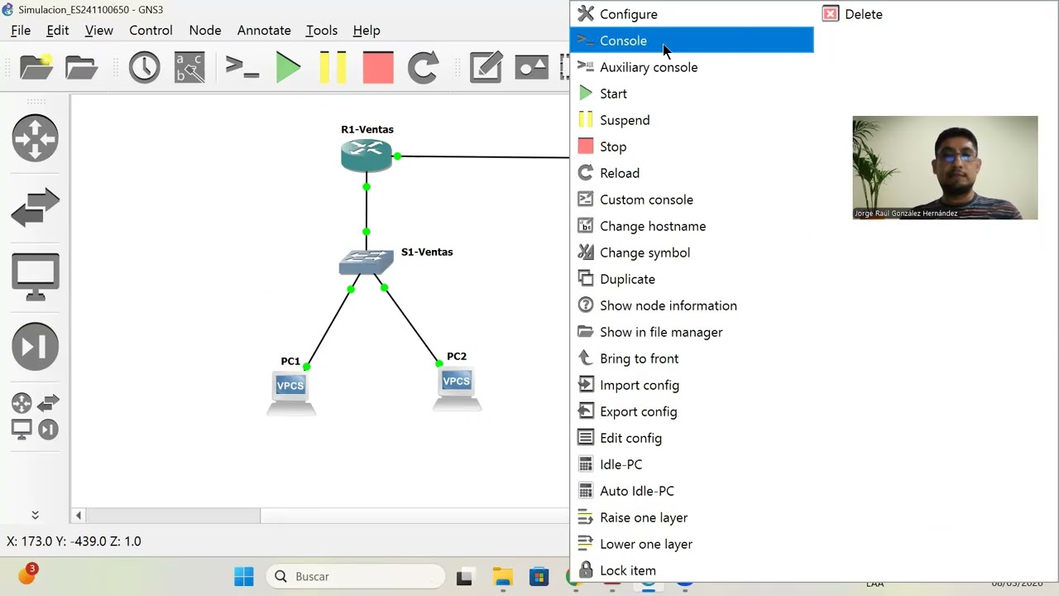This screenshot has width=1059, height=596.
Task: Choose Show in file manager entry
Action: pos(692,332)
